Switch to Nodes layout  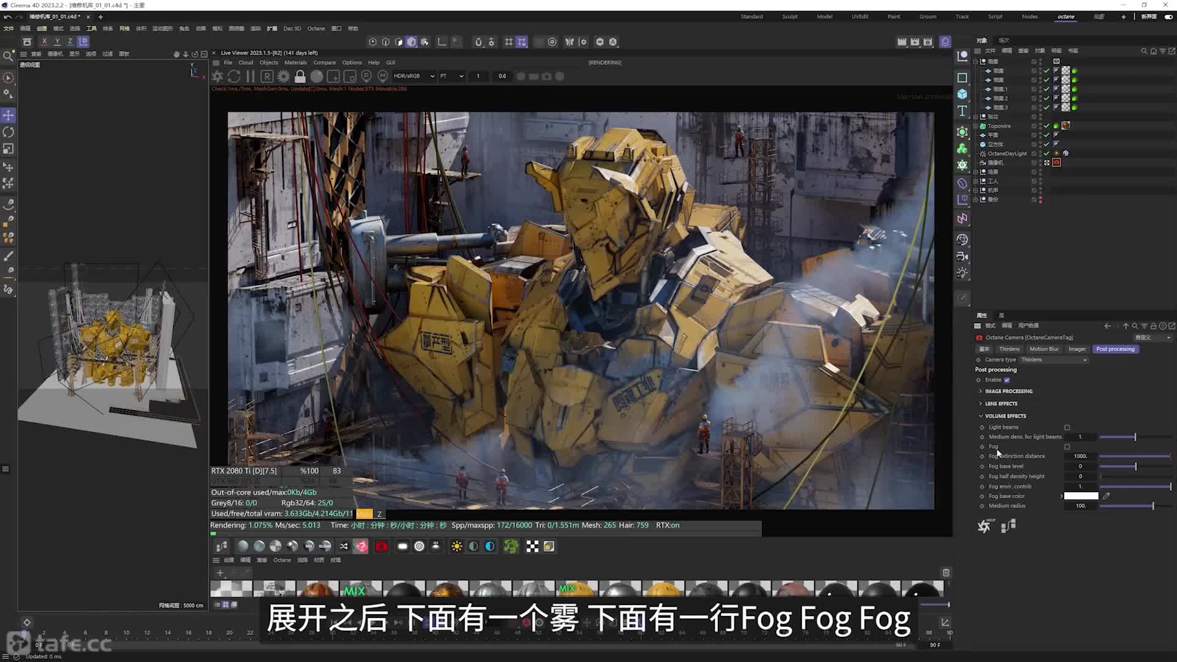(1030, 17)
